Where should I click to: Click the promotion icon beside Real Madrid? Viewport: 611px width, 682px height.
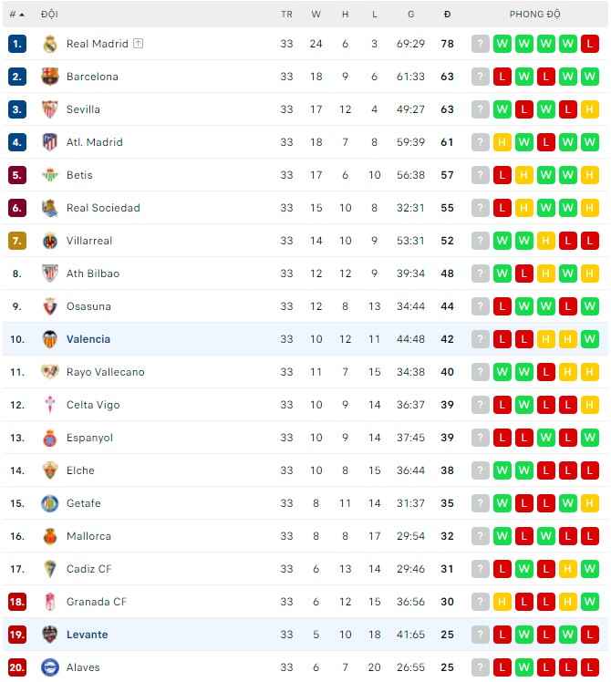pyautogui.click(x=138, y=44)
